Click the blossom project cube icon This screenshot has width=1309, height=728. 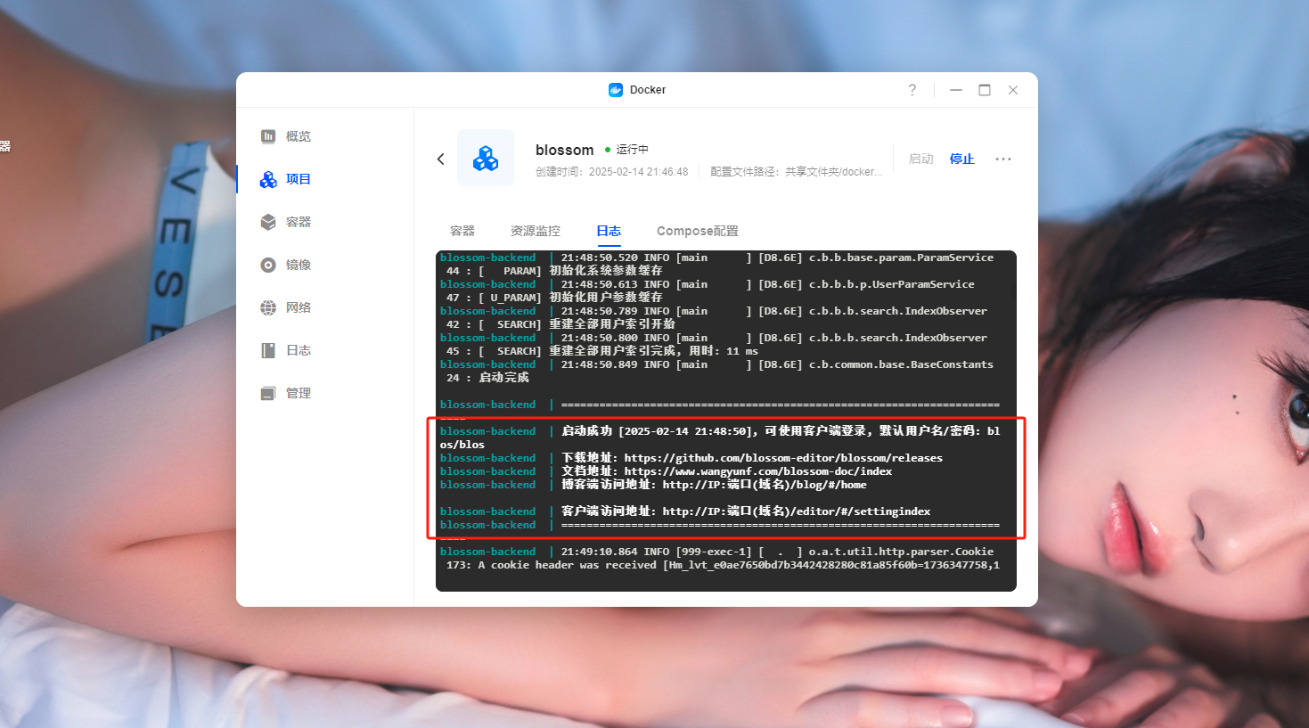[x=486, y=158]
